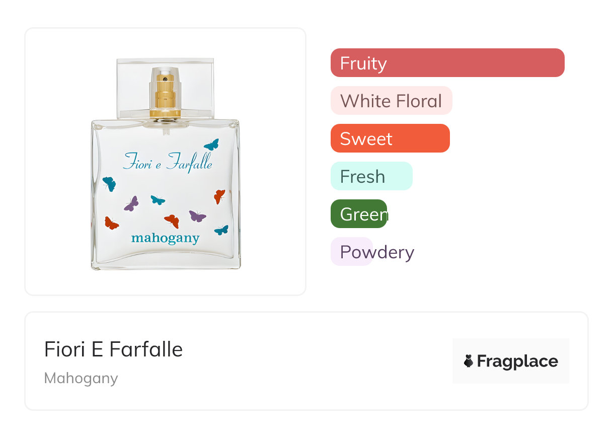This screenshot has width=613, height=435.
Task: Click the Fiori e Farfalle script on bottle
Action: coord(168,162)
